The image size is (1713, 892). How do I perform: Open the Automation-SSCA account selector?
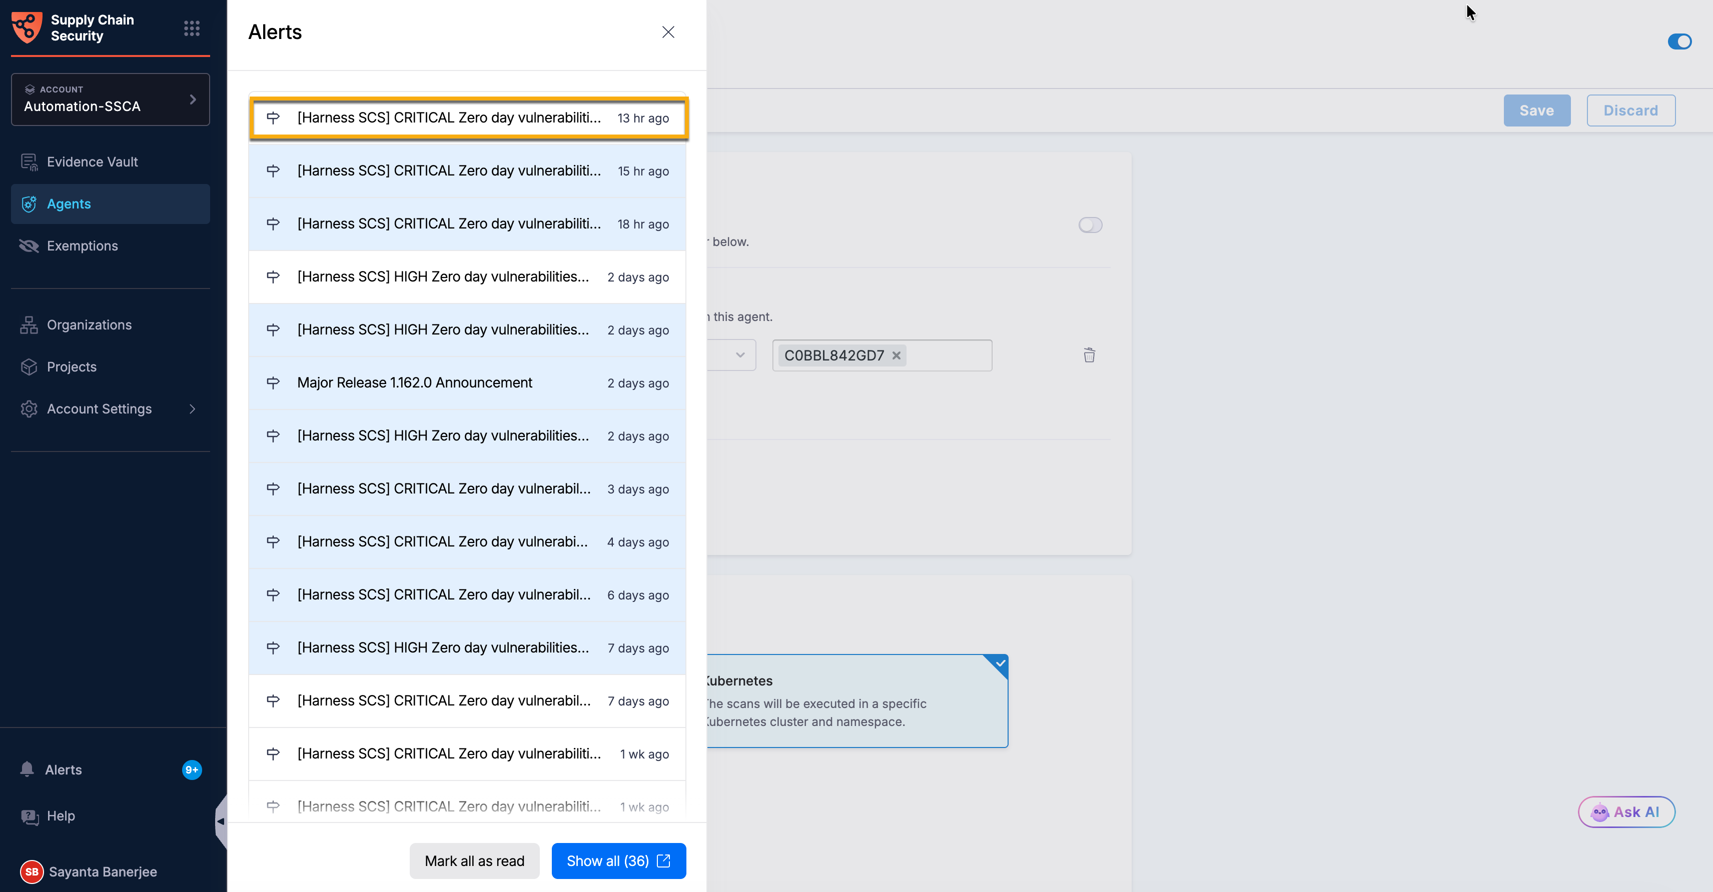pyautogui.click(x=111, y=99)
